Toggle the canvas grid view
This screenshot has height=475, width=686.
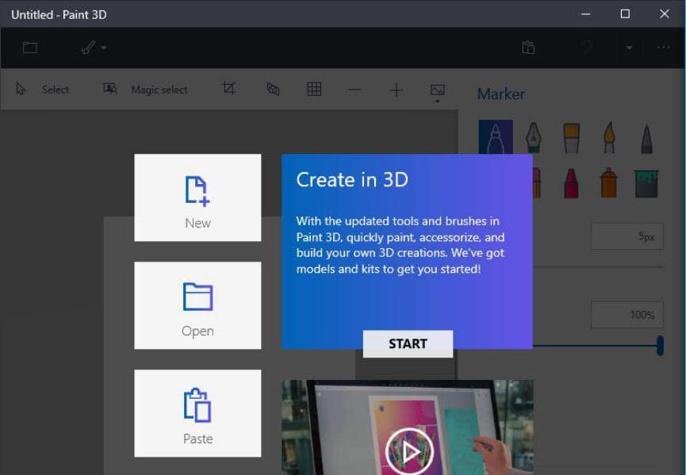314,89
